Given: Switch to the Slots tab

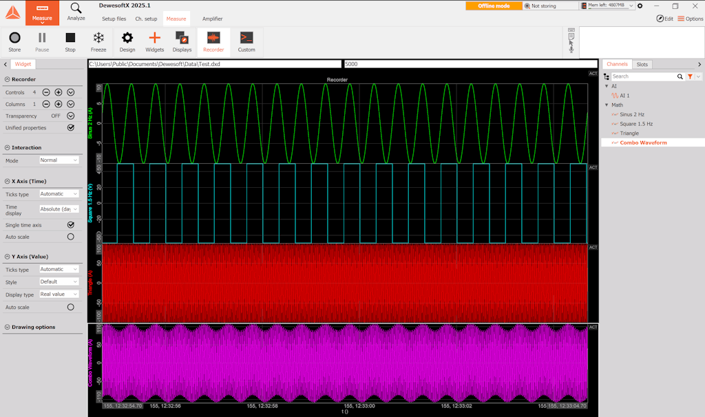Looking at the screenshot, I should click(x=642, y=64).
